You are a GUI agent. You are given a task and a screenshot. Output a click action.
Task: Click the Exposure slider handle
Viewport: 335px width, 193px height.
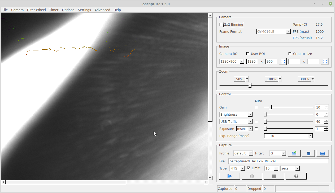point(266,129)
